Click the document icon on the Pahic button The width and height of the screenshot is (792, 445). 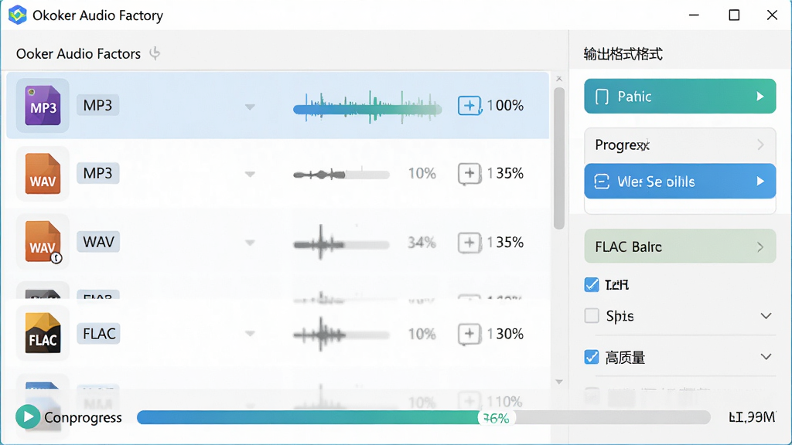tap(602, 97)
